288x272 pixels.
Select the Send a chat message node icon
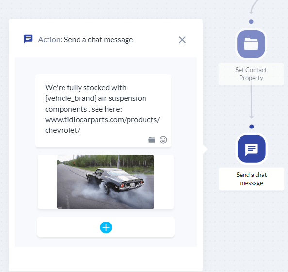tap(252, 149)
